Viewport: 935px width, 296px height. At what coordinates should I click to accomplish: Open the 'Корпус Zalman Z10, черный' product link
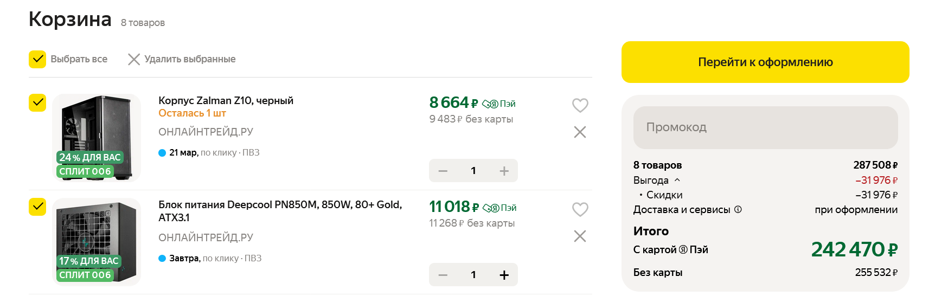(226, 100)
